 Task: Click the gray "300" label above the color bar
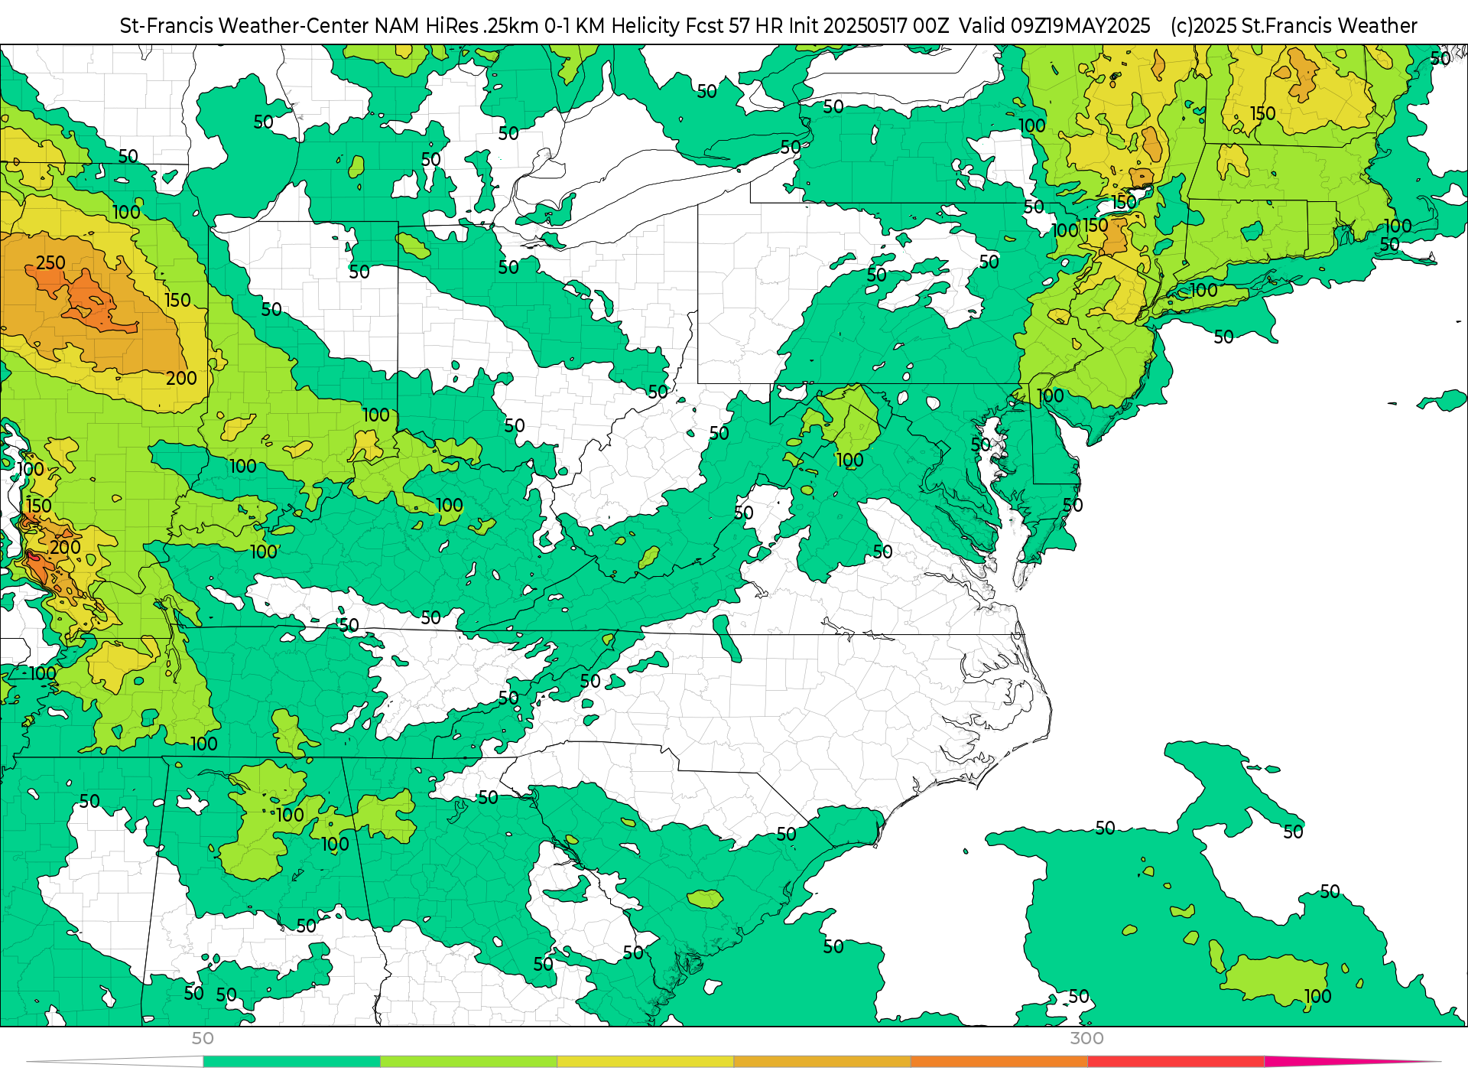[1086, 1038]
